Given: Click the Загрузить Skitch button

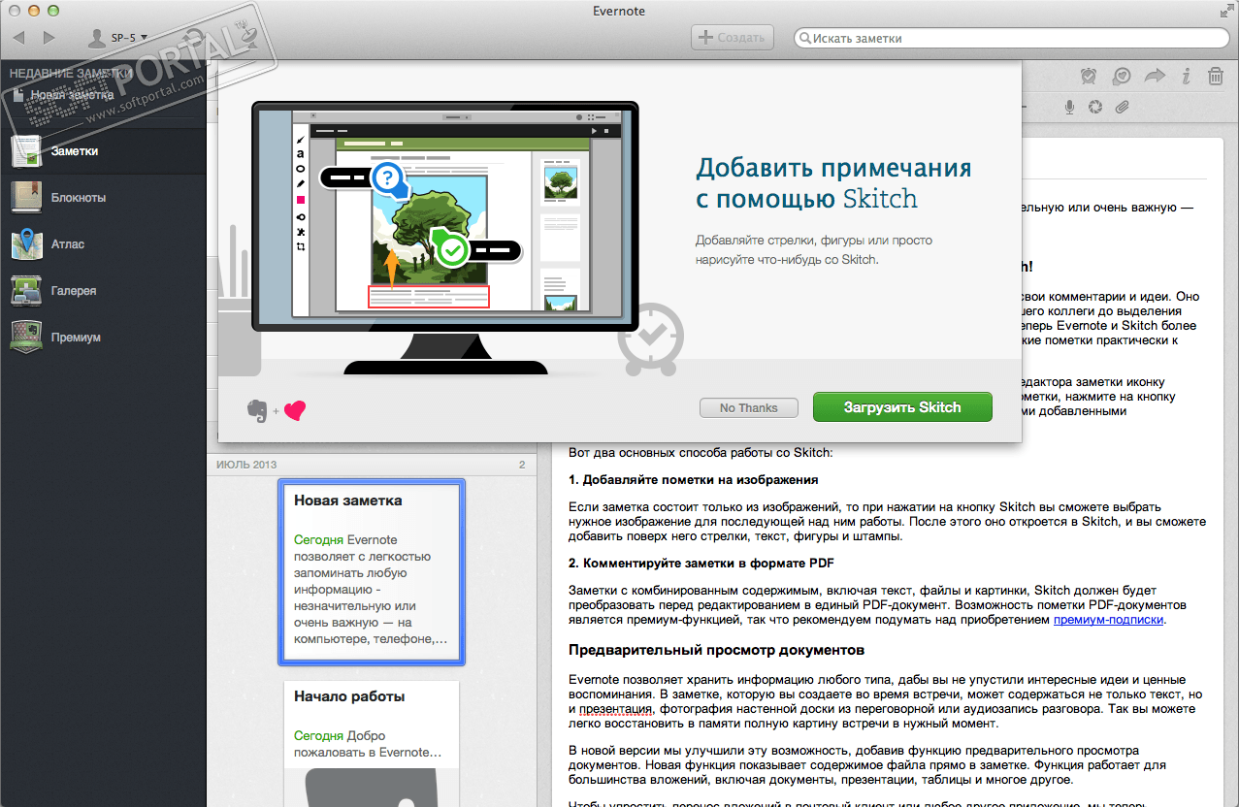Looking at the screenshot, I should tap(902, 407).
